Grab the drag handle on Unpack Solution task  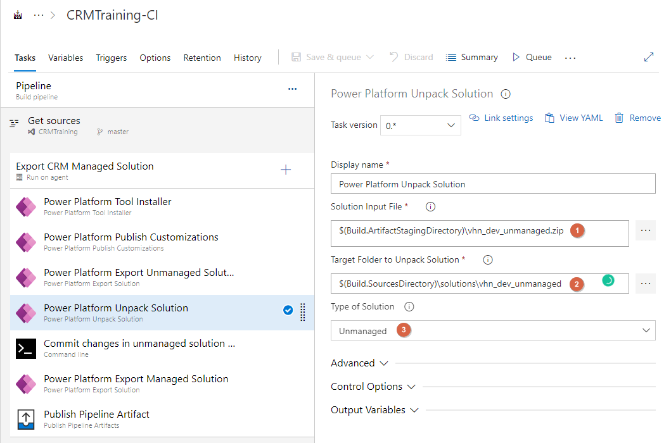click(302, 312)
